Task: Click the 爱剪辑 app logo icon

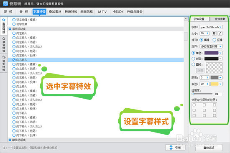Action: 5,3
